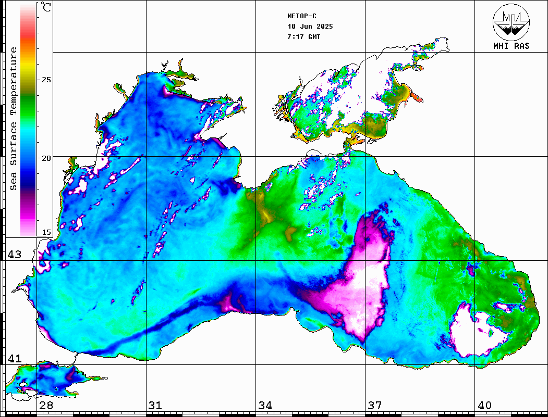Click longitude label "28"

46,406
